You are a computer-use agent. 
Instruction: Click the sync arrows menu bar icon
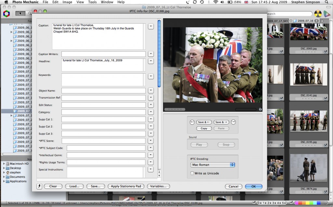point(195,2)
